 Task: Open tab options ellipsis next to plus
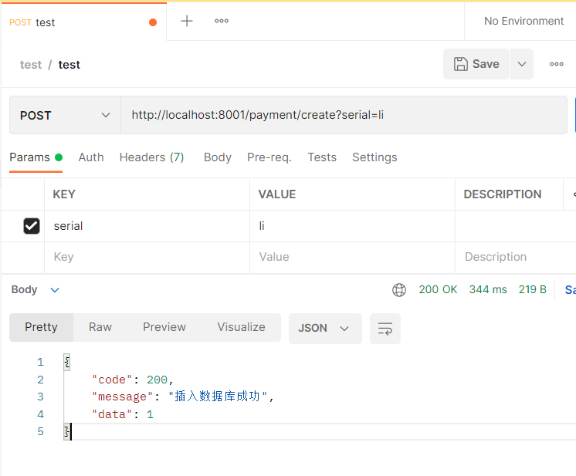(x=222, y=21)
